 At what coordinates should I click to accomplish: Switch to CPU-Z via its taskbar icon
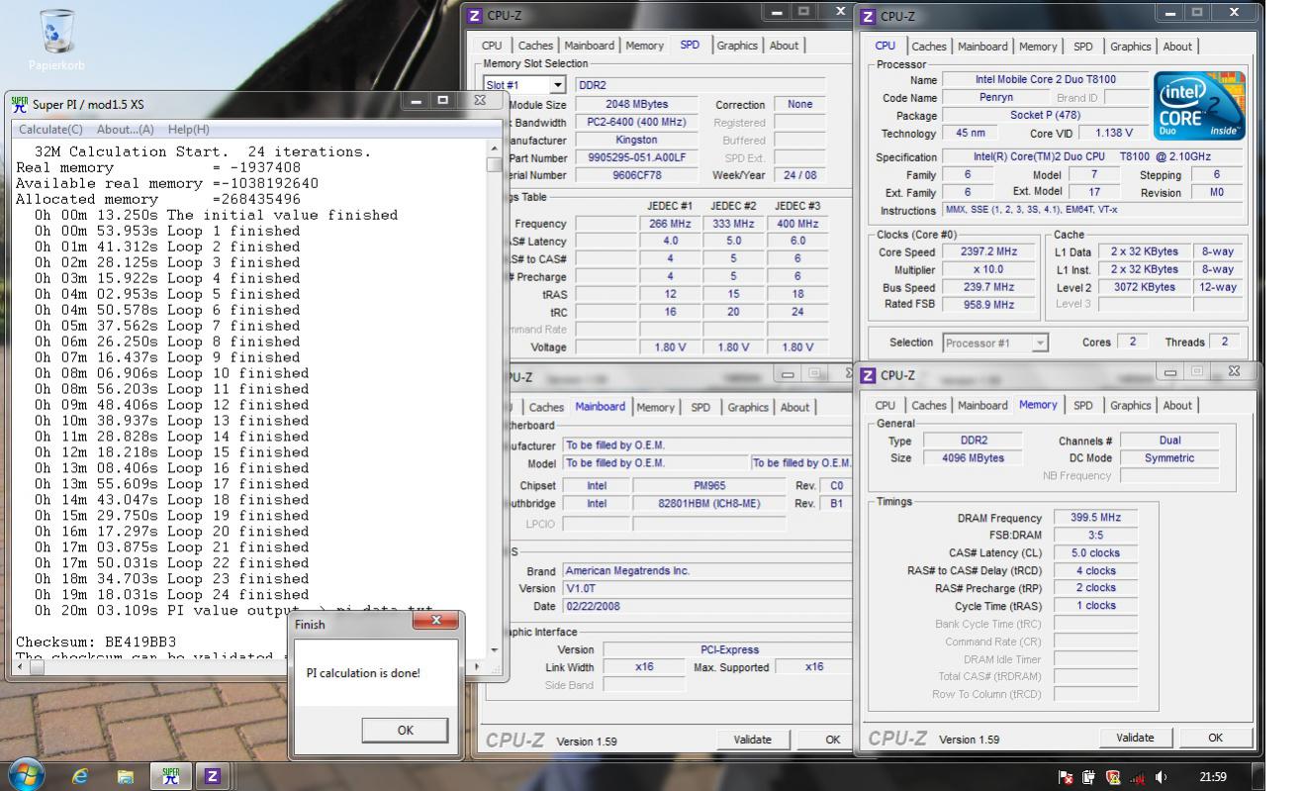point(212,777)
